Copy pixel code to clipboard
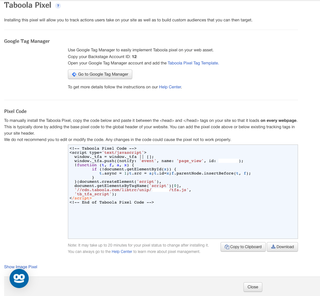 click(243, 247)
